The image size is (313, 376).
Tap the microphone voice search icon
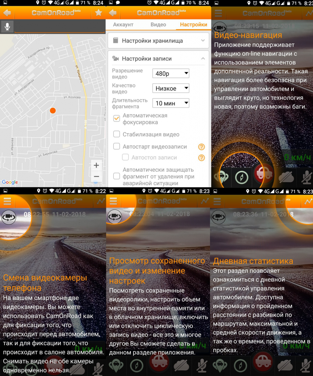[7, 26]
